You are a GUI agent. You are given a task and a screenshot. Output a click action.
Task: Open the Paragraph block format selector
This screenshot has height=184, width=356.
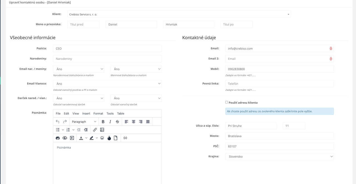[x=84, y=122]
